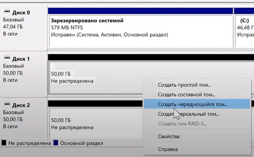This screenshot has height=157, width=254.
Task: Choose Создать зеркальный том… menu entry
Action: 197,114
